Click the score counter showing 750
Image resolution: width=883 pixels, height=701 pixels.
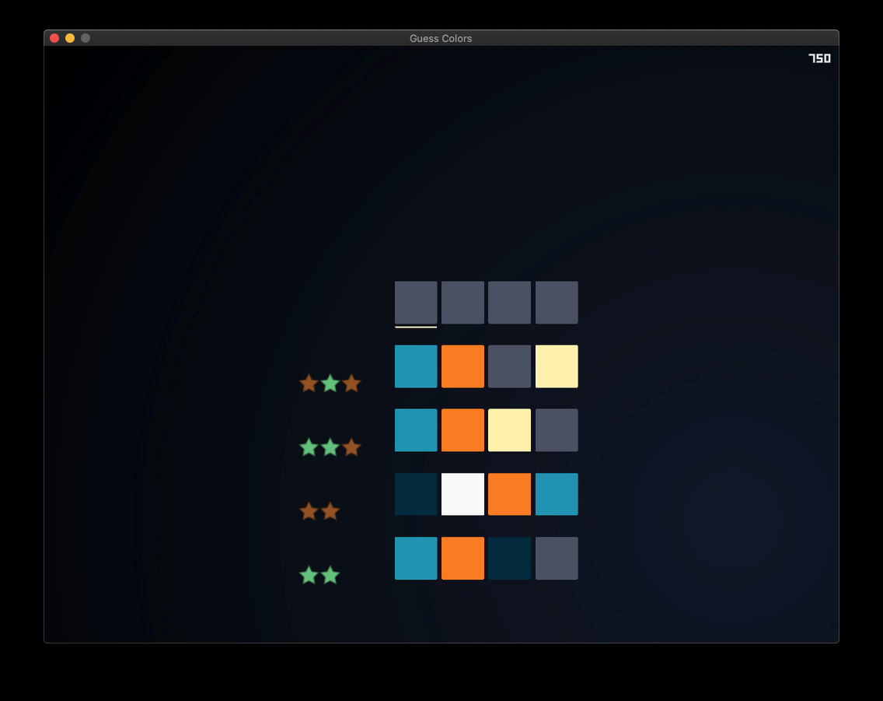point(818,57)
